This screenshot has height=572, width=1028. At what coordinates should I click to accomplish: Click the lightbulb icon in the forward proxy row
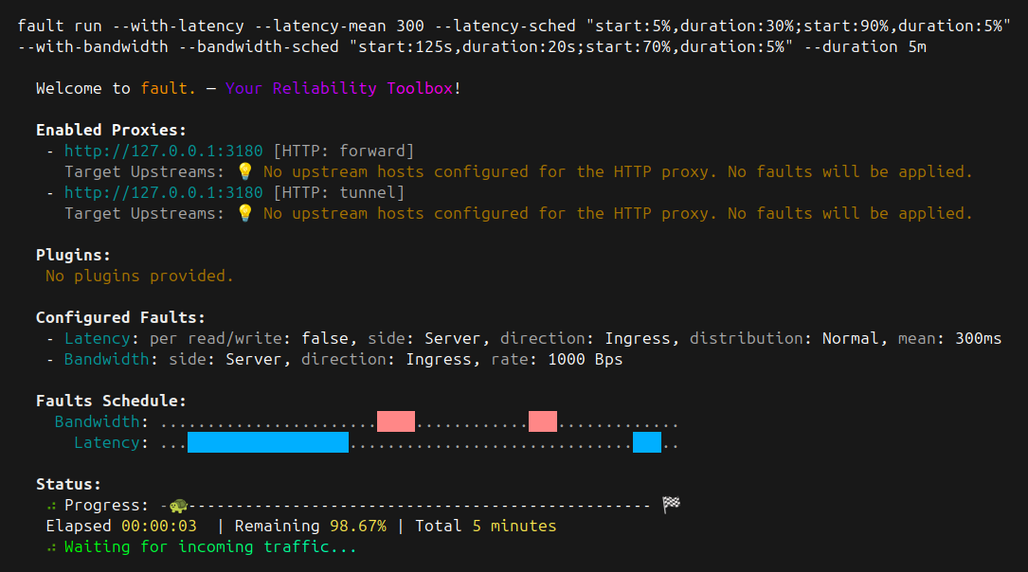245,171
